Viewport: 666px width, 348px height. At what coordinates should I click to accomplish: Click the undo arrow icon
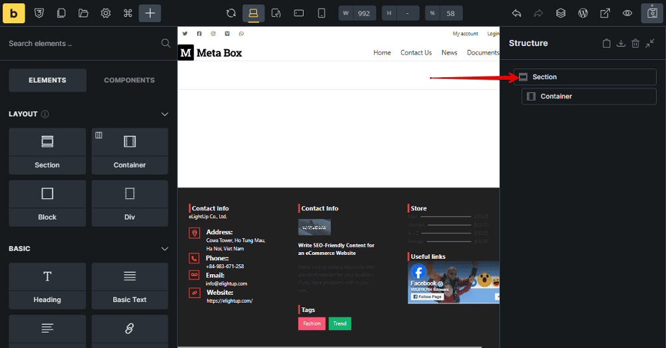coord(516,13)
